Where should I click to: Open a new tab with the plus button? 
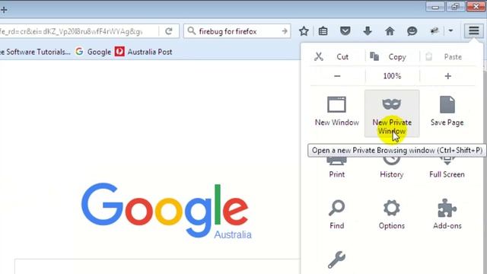pyautogui.click(x=4, y=10)
